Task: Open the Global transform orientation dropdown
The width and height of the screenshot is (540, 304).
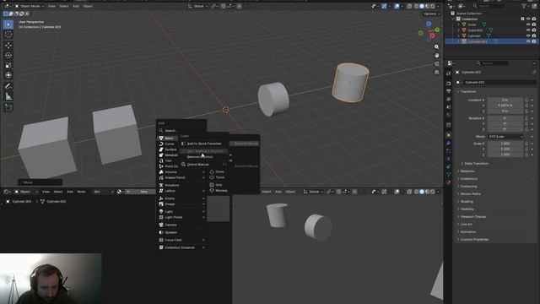Action: point(197,6)
